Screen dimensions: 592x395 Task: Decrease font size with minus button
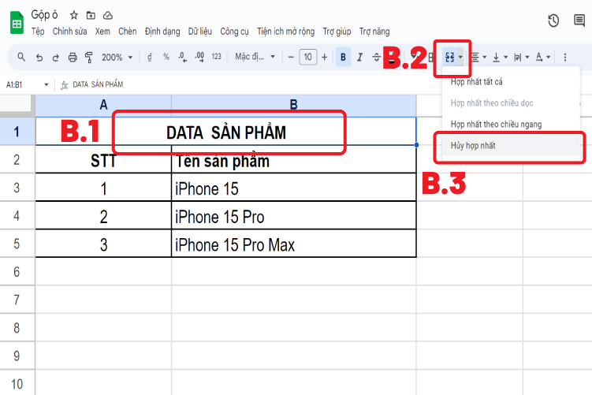(291, 58)
